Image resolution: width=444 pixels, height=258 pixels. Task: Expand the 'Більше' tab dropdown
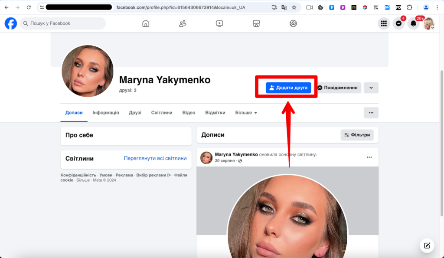click(246, 112)
